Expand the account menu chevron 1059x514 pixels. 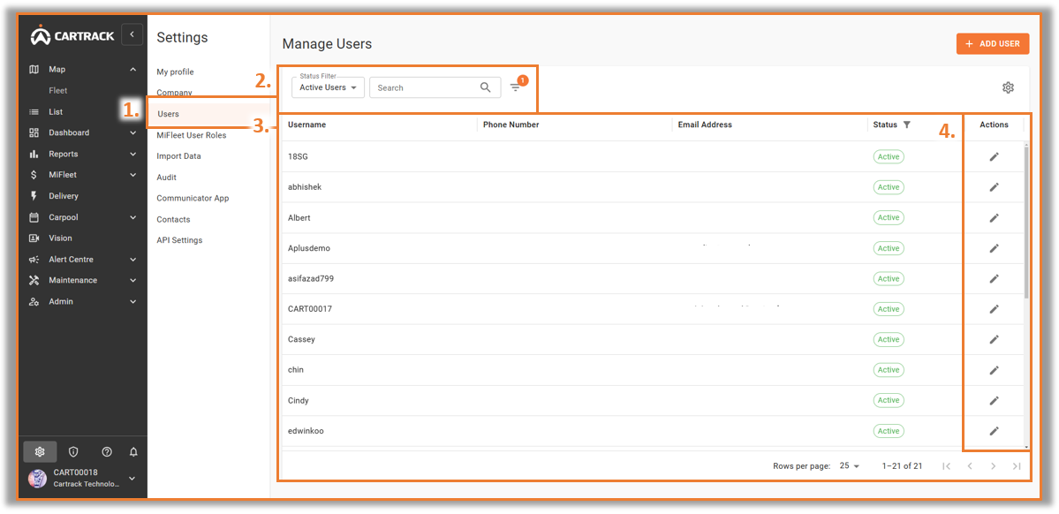coord(132,478)
